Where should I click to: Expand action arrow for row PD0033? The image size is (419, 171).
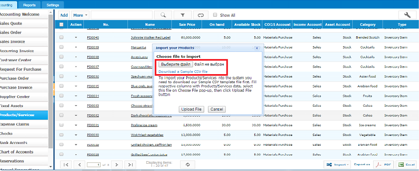coord(76,105)
